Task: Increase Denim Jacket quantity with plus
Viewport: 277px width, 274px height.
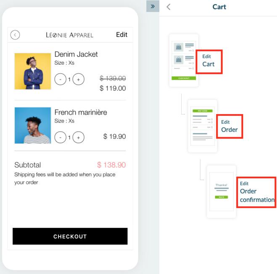Action: coord(79,79)
